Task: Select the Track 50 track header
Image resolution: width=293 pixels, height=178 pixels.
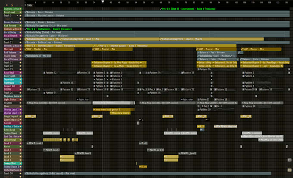Action: click(13, 174)
